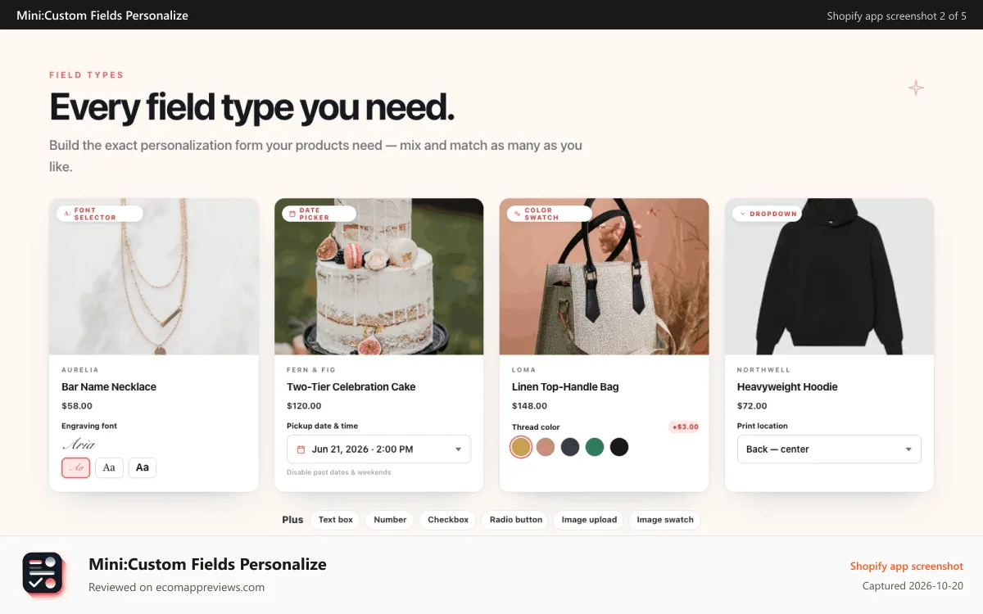
Task: Select the script font option button
Action: point(76,467)
